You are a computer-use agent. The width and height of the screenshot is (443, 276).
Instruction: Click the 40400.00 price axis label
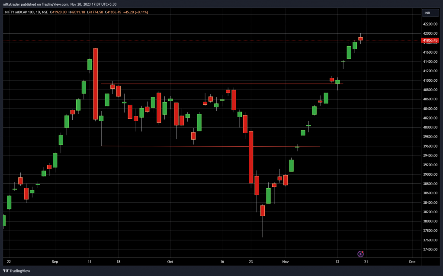(430, 109)
